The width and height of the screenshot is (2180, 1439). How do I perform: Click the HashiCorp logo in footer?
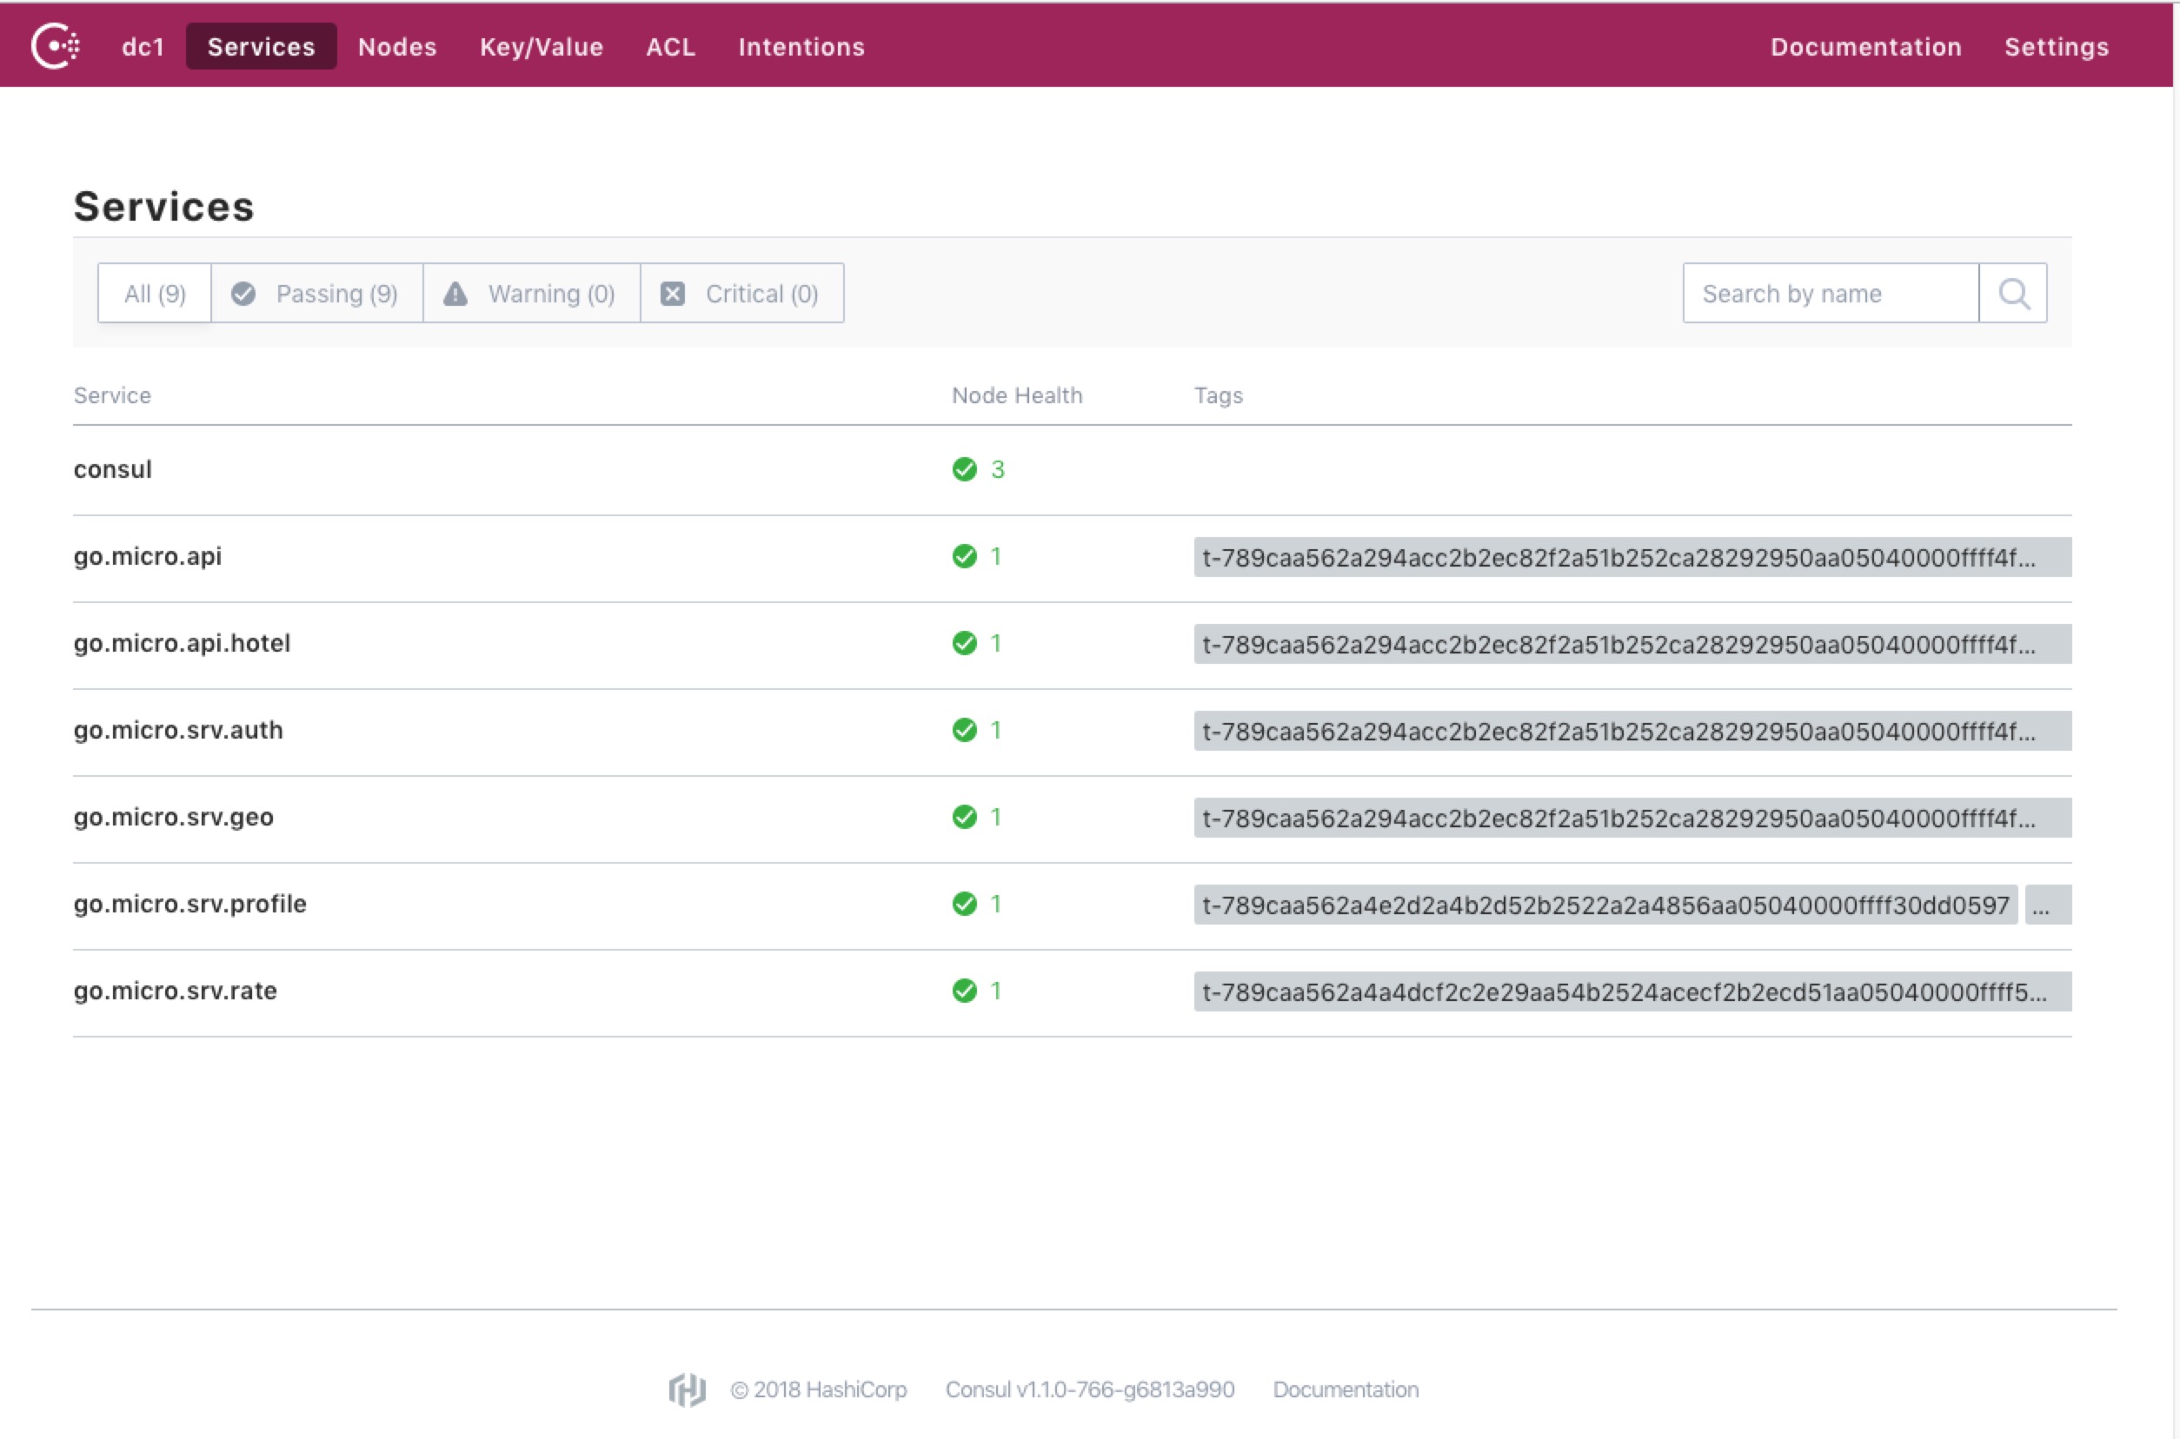688,1389
